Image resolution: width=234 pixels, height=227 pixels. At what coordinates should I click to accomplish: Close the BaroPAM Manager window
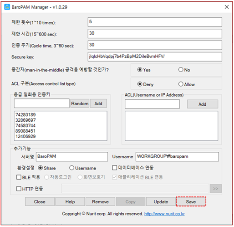[227, 7]
